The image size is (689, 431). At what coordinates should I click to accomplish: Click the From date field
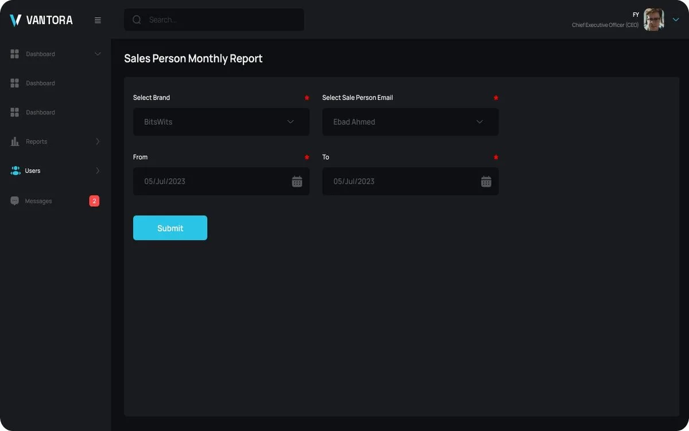tap(221, 182)
